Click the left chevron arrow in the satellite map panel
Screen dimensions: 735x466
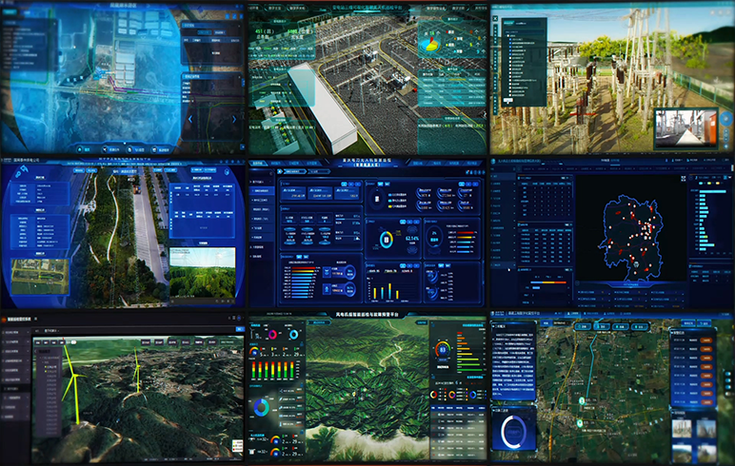(190, 120)
